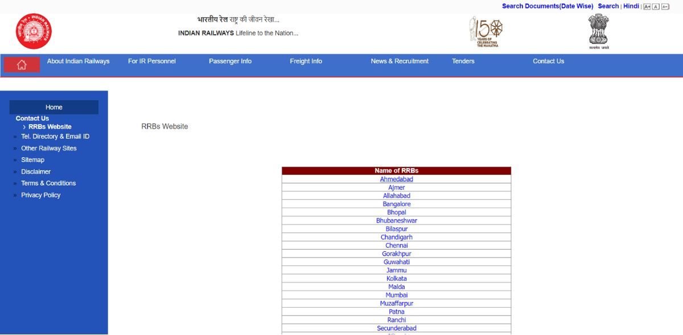Go to the red home icon button
683x335 pixels.
click(22, 65)
